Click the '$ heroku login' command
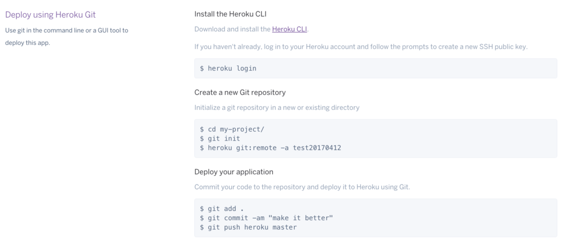 (228, 68)
